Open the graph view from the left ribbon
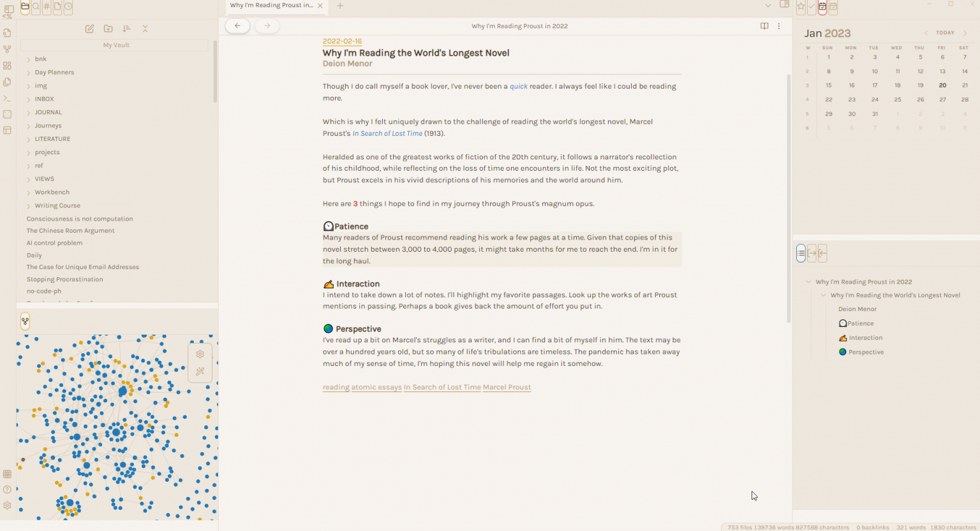 pos(7,48)
